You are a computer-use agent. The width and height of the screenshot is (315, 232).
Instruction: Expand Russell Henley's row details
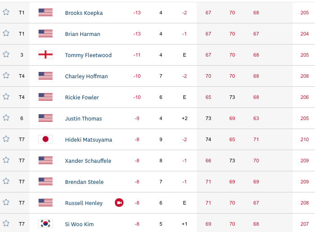click(x=157, y=203)
